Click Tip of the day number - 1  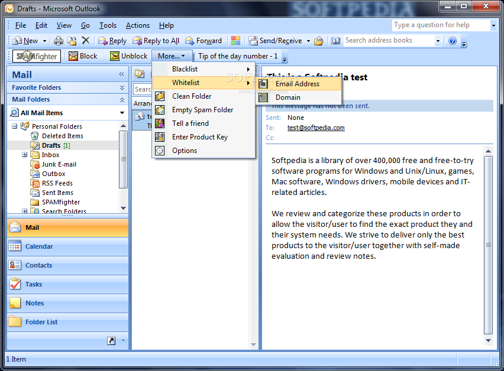click(x=238, y=56)
